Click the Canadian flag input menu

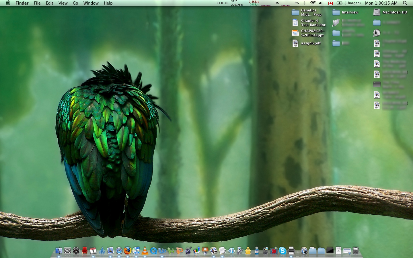[330, 3]
